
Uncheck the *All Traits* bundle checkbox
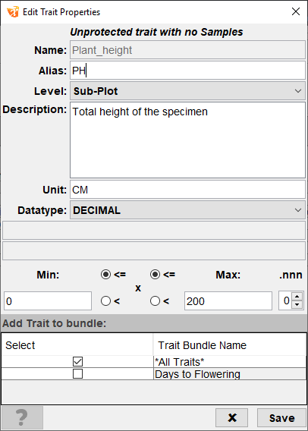pyautogui.click(x=77, y=362)
